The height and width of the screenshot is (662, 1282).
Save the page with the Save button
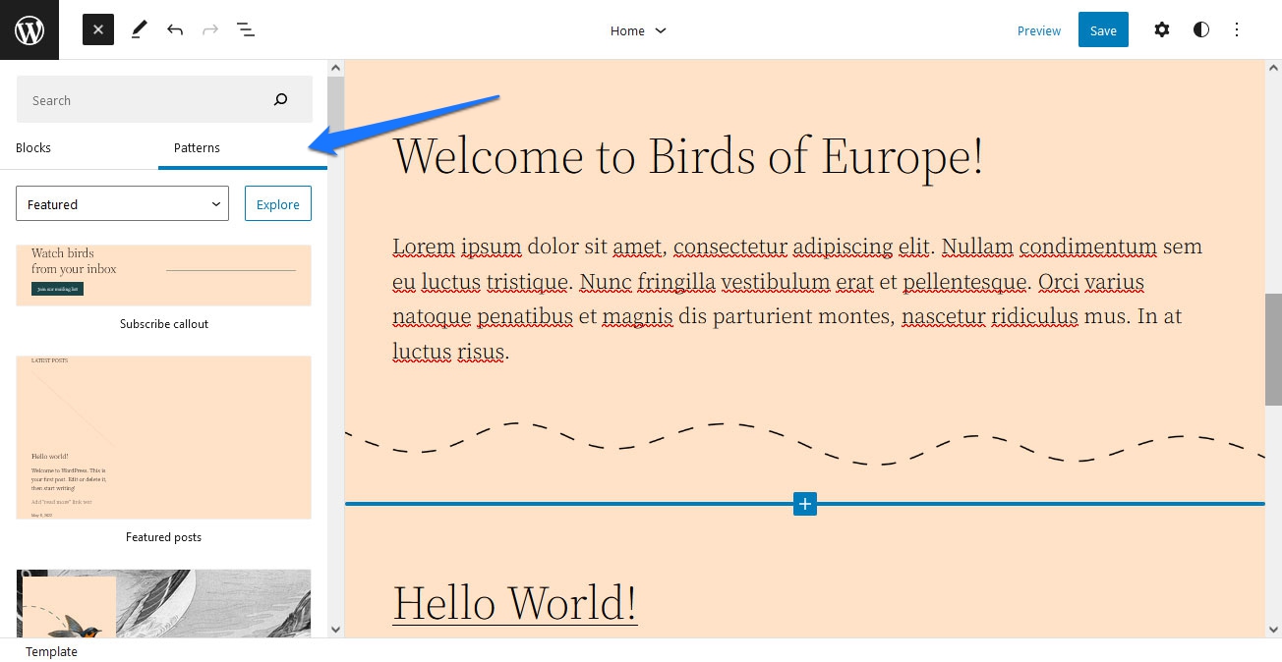tap(1102, 29)
